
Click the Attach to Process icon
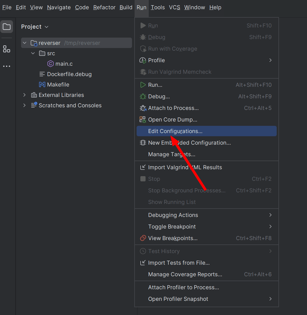coord(143,108)
